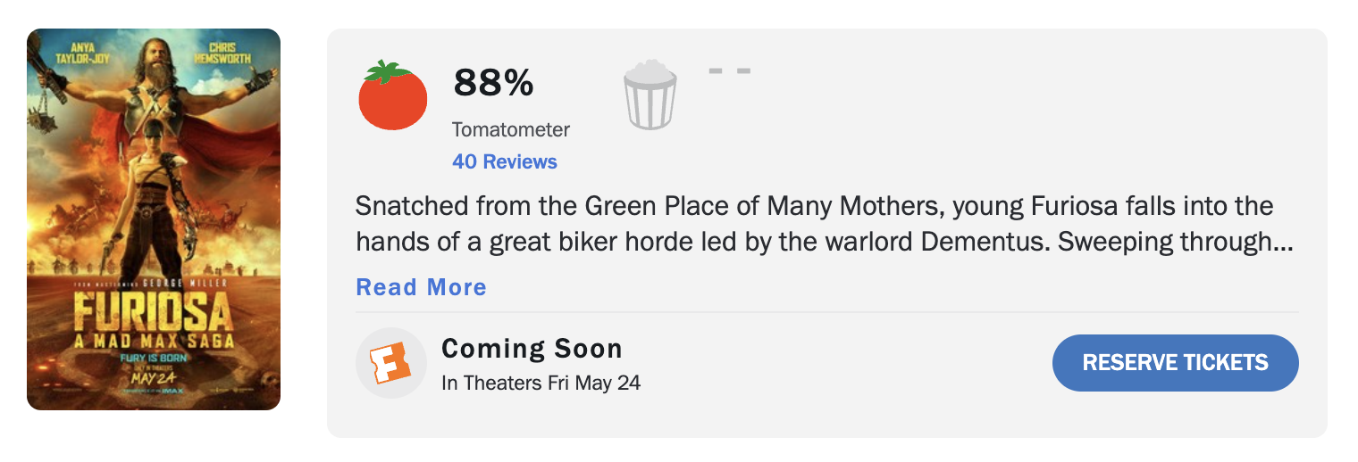Click the Fury Is Born tagline on poster
1358x462 pixels.
(153, 357)
